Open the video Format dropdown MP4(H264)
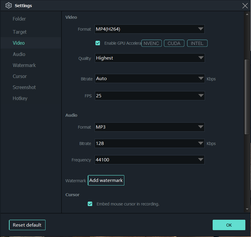Image resolution: width=251 pixels, height=237 pixels. 150,29
